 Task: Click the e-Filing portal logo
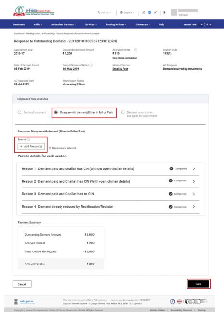[34, 11]
